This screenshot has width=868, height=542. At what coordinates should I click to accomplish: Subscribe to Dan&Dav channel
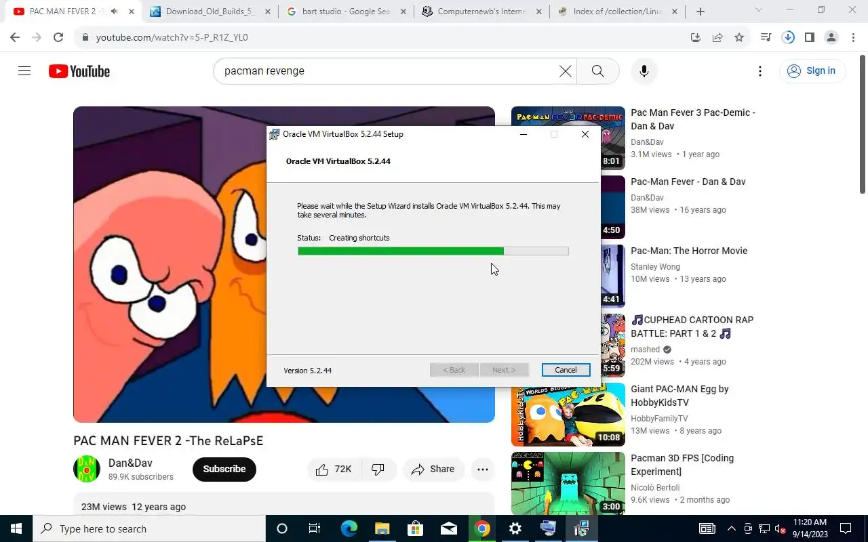(224, 469)
